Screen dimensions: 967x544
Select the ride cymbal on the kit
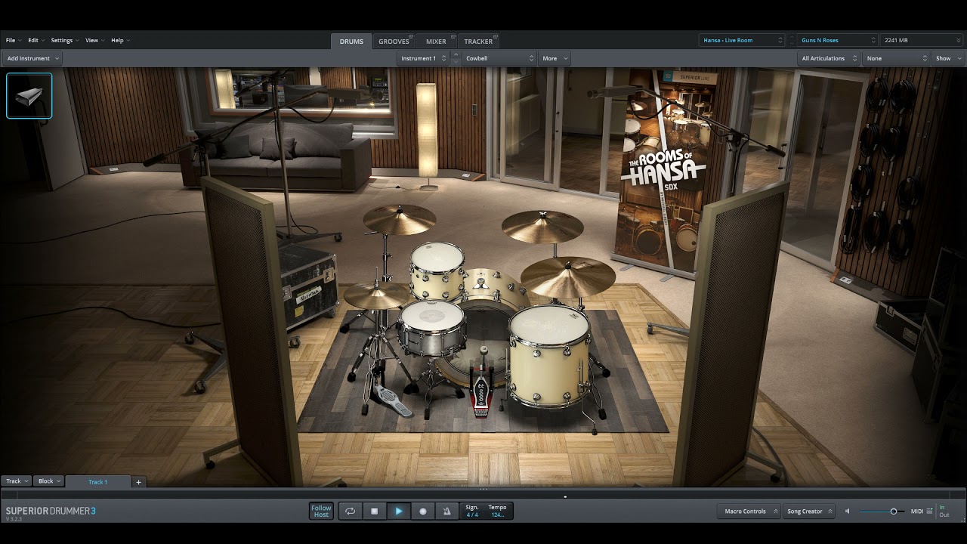567,277
